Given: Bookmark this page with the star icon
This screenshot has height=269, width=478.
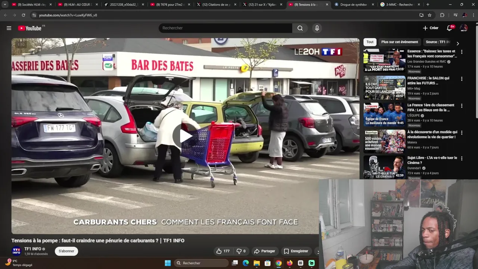Looking at the screenshot, I should pyautogui.click(x=430, y=15).
